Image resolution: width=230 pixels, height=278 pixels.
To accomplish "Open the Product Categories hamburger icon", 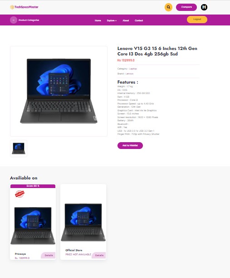I will click(x=14, y=20).
